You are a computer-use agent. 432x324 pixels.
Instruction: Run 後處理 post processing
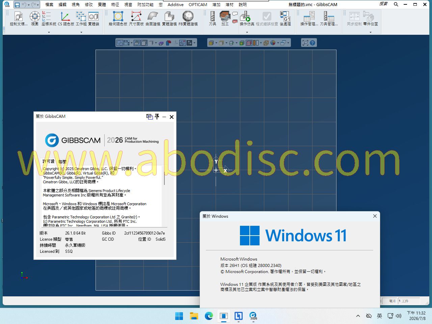pyautogui.click(x=285, y=19)
